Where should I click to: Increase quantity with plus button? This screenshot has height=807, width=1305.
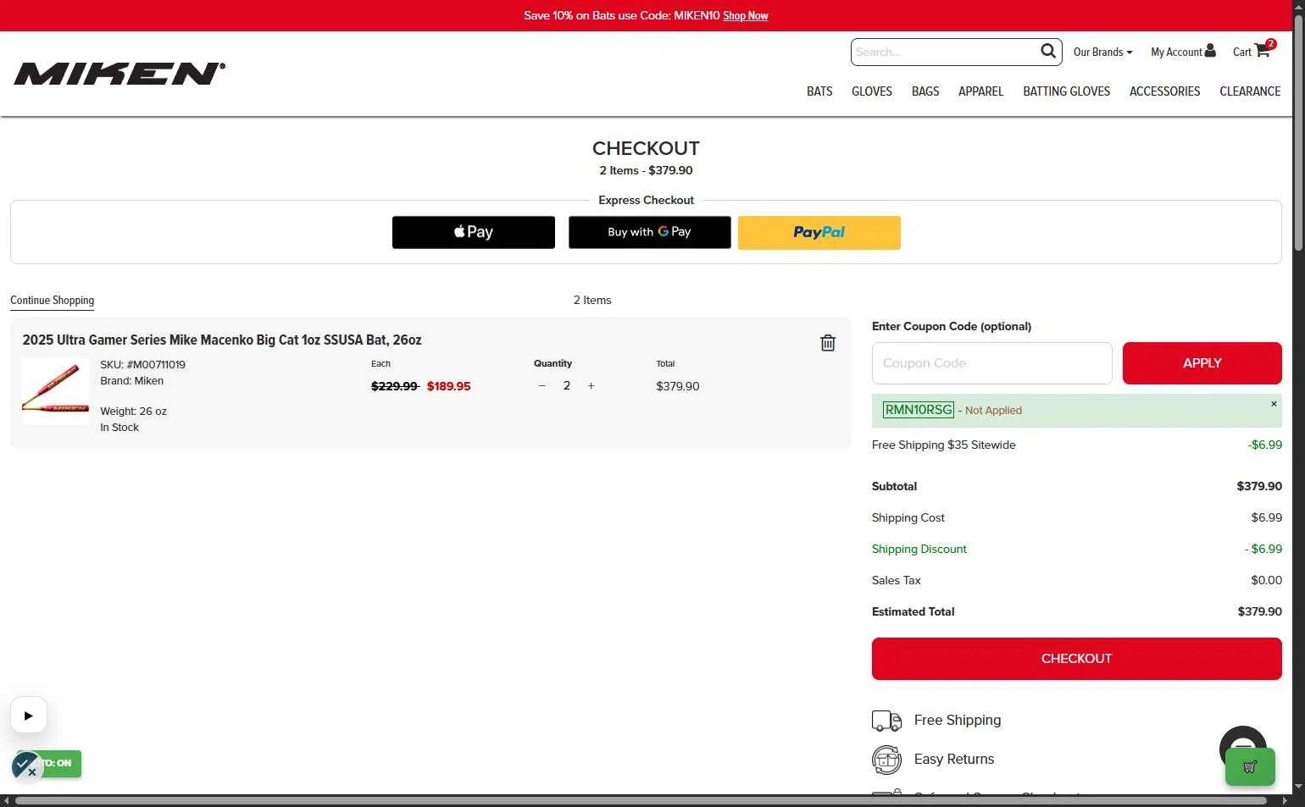[591, 386]
